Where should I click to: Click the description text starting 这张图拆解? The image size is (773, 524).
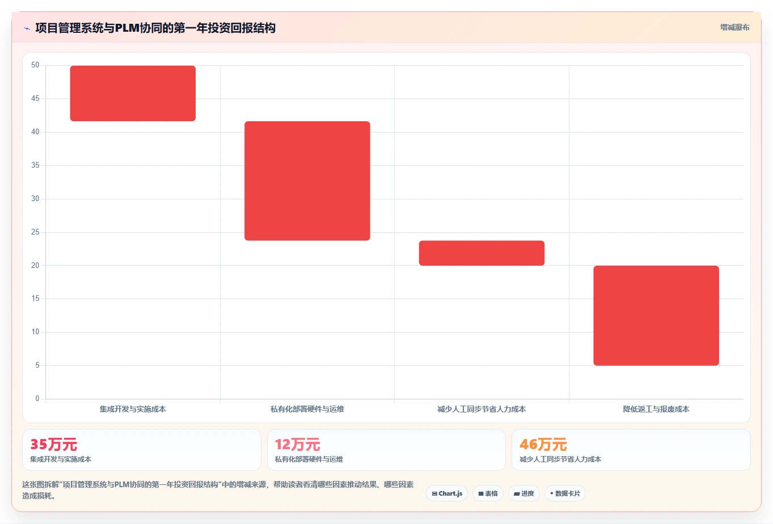(x=218, y=490)
